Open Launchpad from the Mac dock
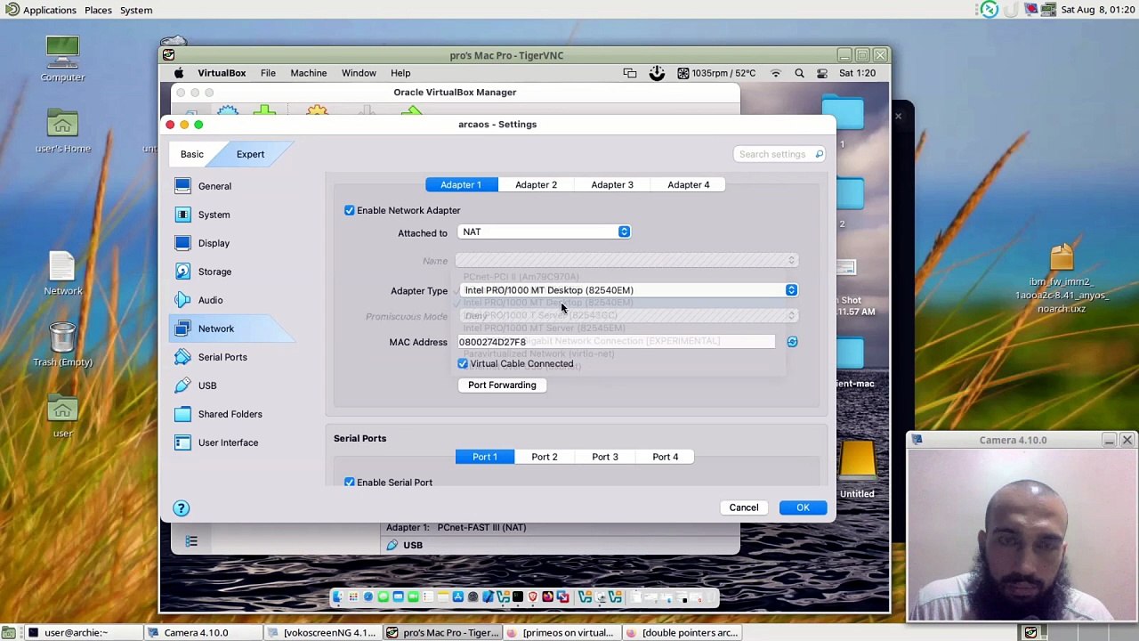1139x641 pixels. pyautogui.click(x=353, y=596)
